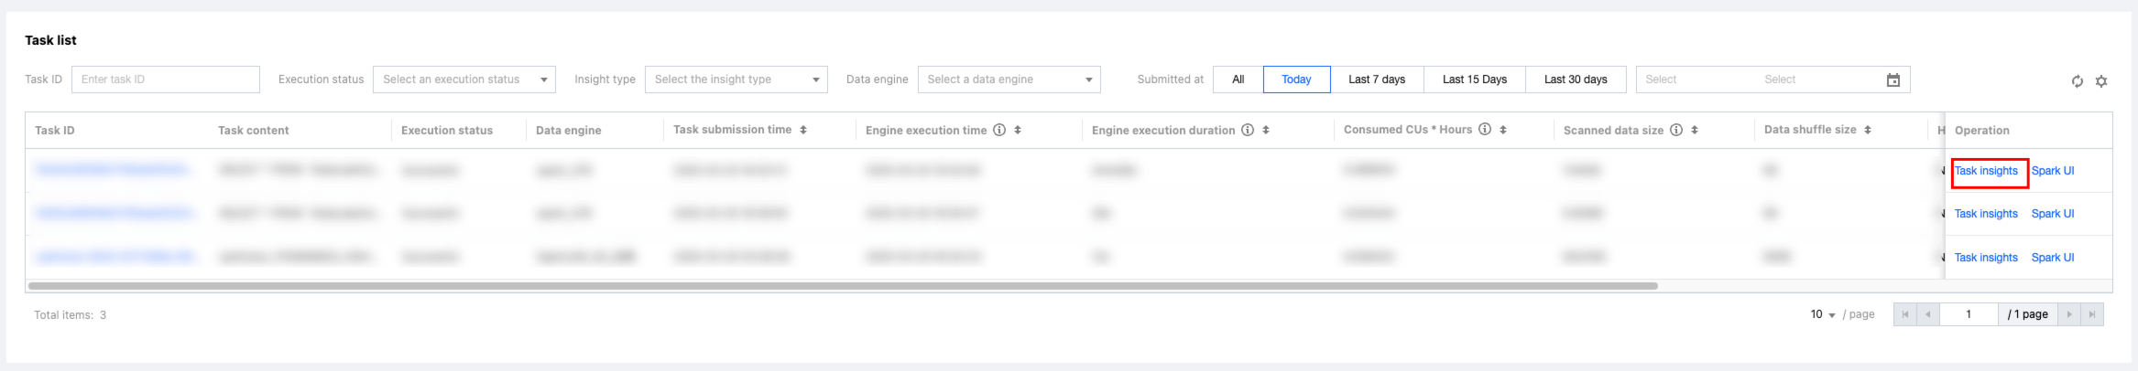Open table column settings gear icon
This screenshot has width=2138, height=371.
[x=2101, y=81]
